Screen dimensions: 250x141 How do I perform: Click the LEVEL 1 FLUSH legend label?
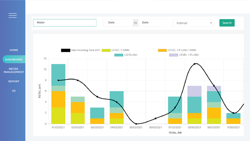tap(189, 55)
